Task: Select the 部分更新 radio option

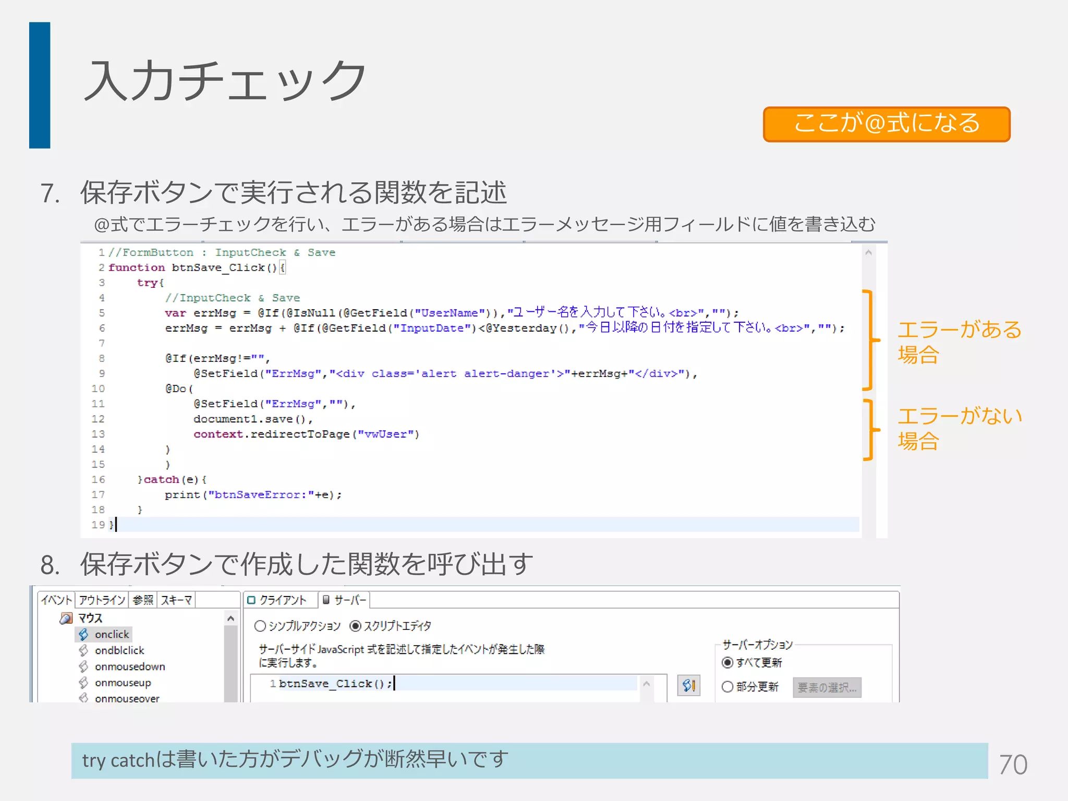Action: [727, 687]
